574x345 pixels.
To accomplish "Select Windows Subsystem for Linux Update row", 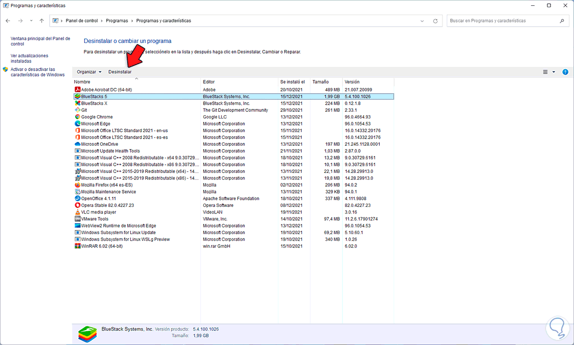I will point(234,232).
